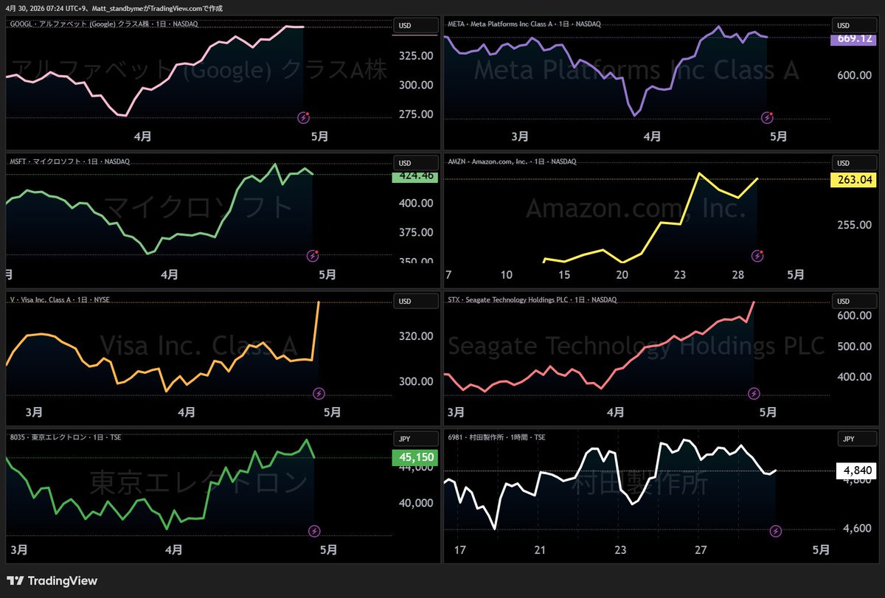885x598 pixels.
Task: Click the 424.46 price label on MSFT chart
Action: point(414,176)
